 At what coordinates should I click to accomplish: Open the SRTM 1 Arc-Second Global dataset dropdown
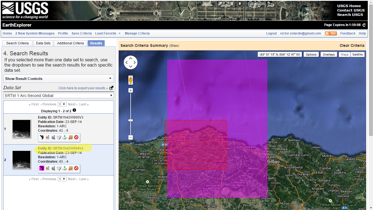click(58, 96)
